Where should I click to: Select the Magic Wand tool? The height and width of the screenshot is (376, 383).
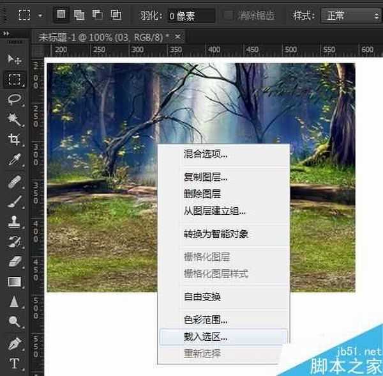tap(15, 120)
